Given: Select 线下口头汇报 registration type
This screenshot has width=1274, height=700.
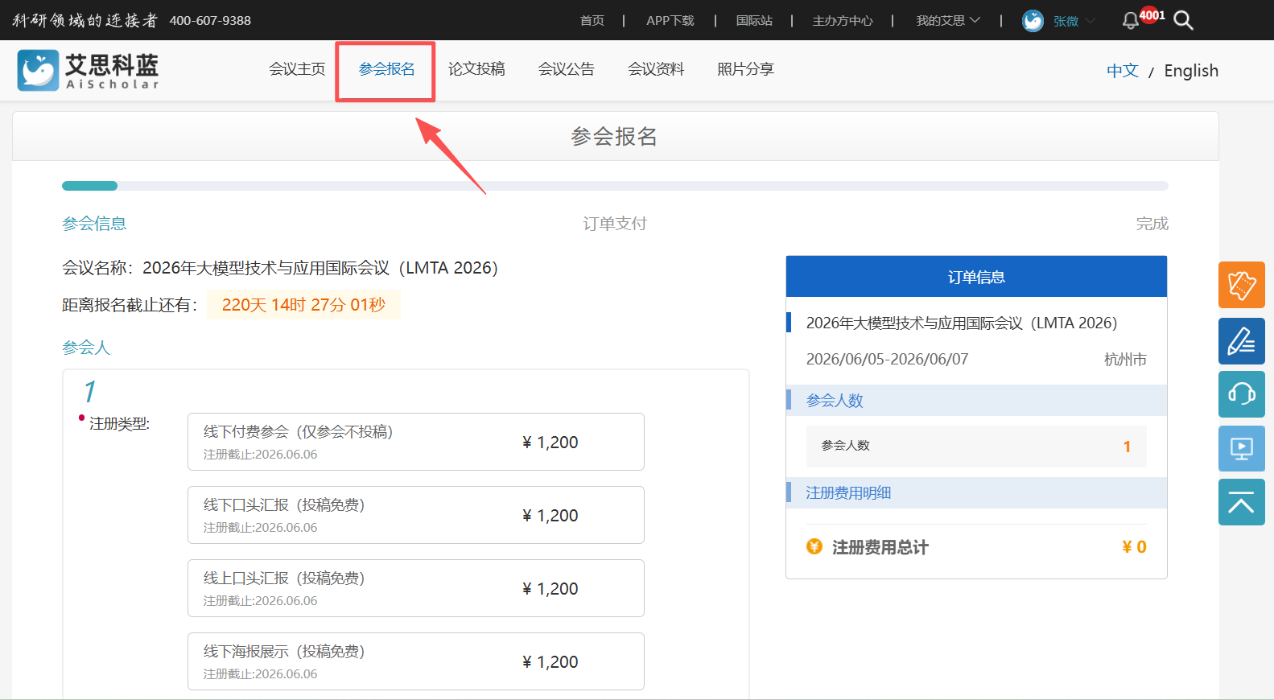Looking at the screenshot, I should click(416, 515).
